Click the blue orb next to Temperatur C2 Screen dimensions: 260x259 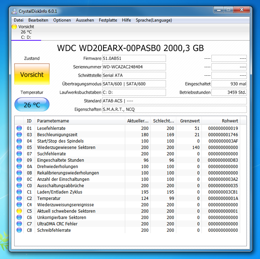[x=19, y=198]
